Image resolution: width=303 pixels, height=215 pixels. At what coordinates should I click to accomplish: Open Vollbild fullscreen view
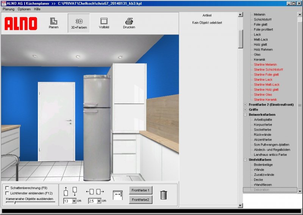pyautogui.click(x=104, y=23)
